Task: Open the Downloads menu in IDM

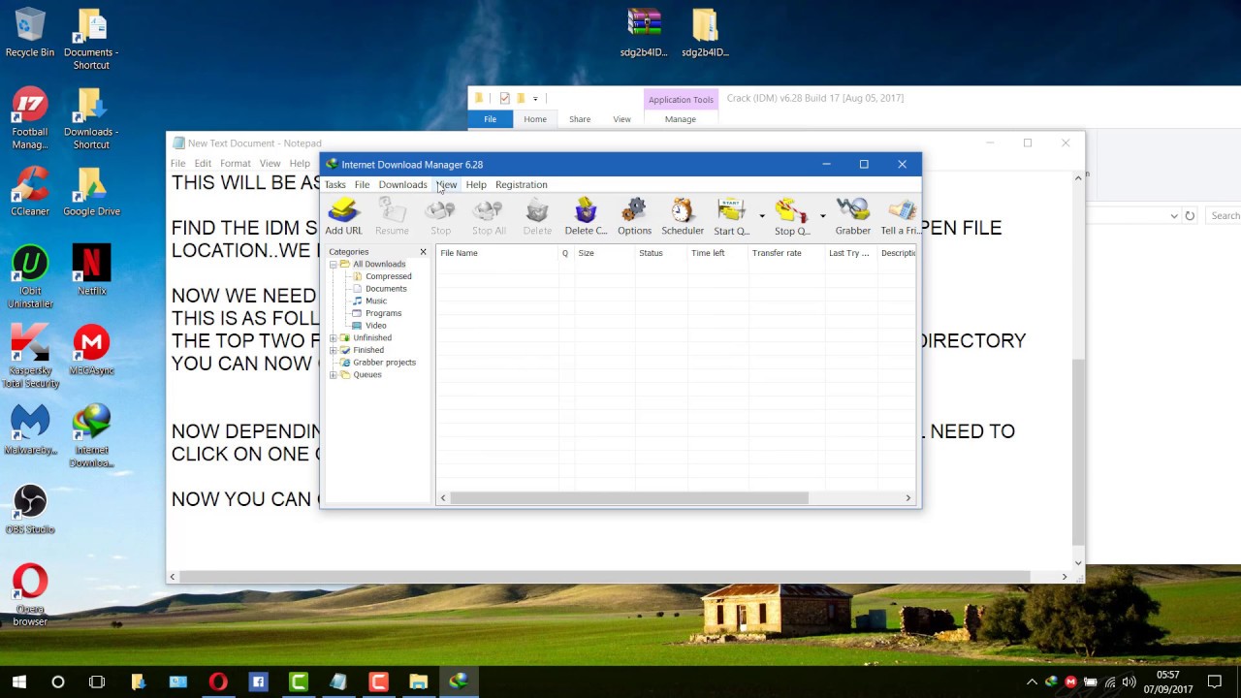Action: pos(402,184)
